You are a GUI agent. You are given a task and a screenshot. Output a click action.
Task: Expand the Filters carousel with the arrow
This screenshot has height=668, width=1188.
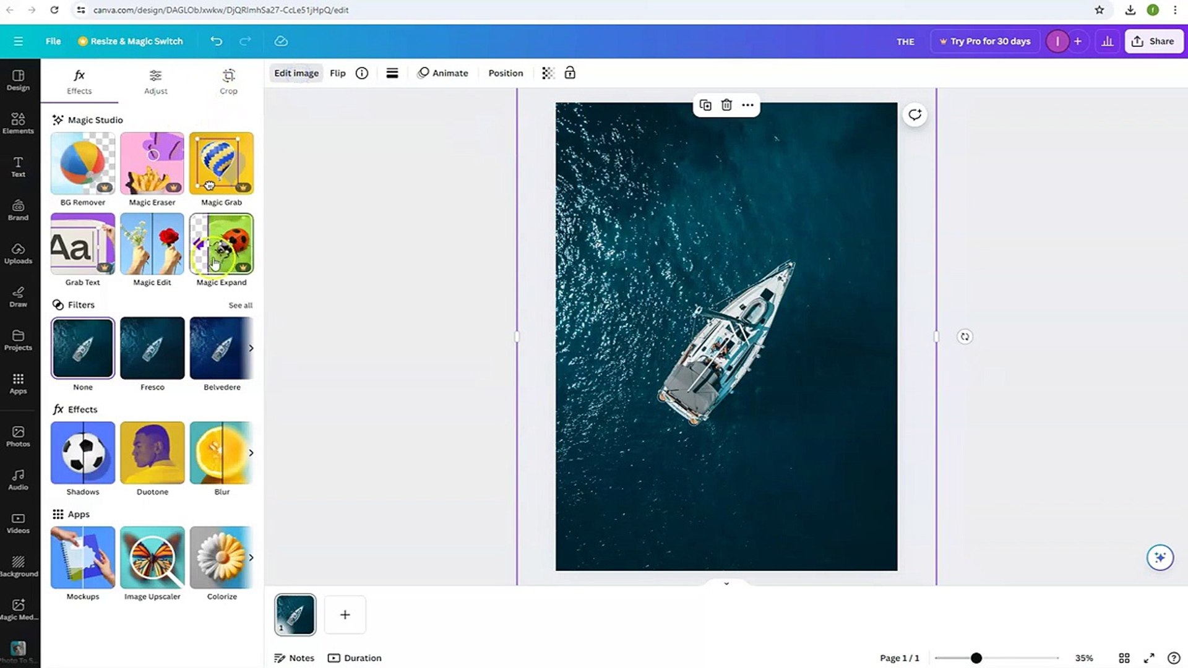pos(251,348)
